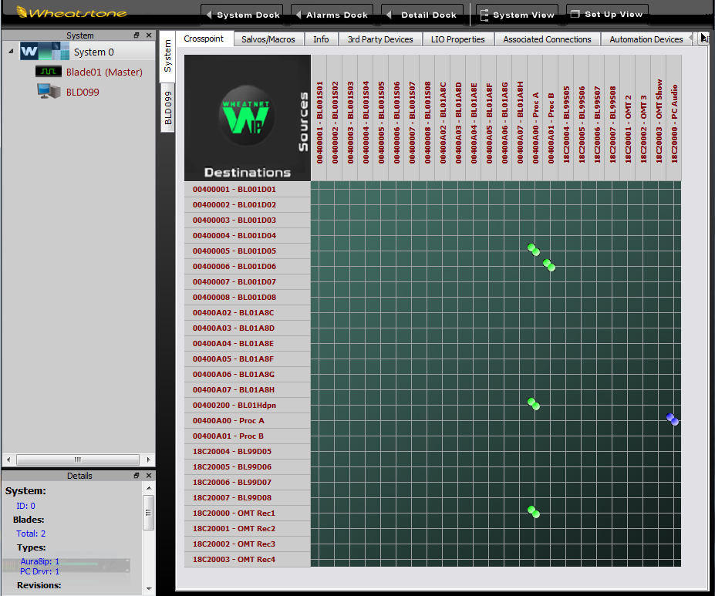The image size is (715, 596).
Task: Open the LIO Properties tab
Action: point(458,39)
